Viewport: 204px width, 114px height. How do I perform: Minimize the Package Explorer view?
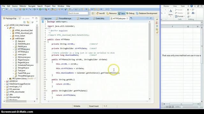click(33, 18)
